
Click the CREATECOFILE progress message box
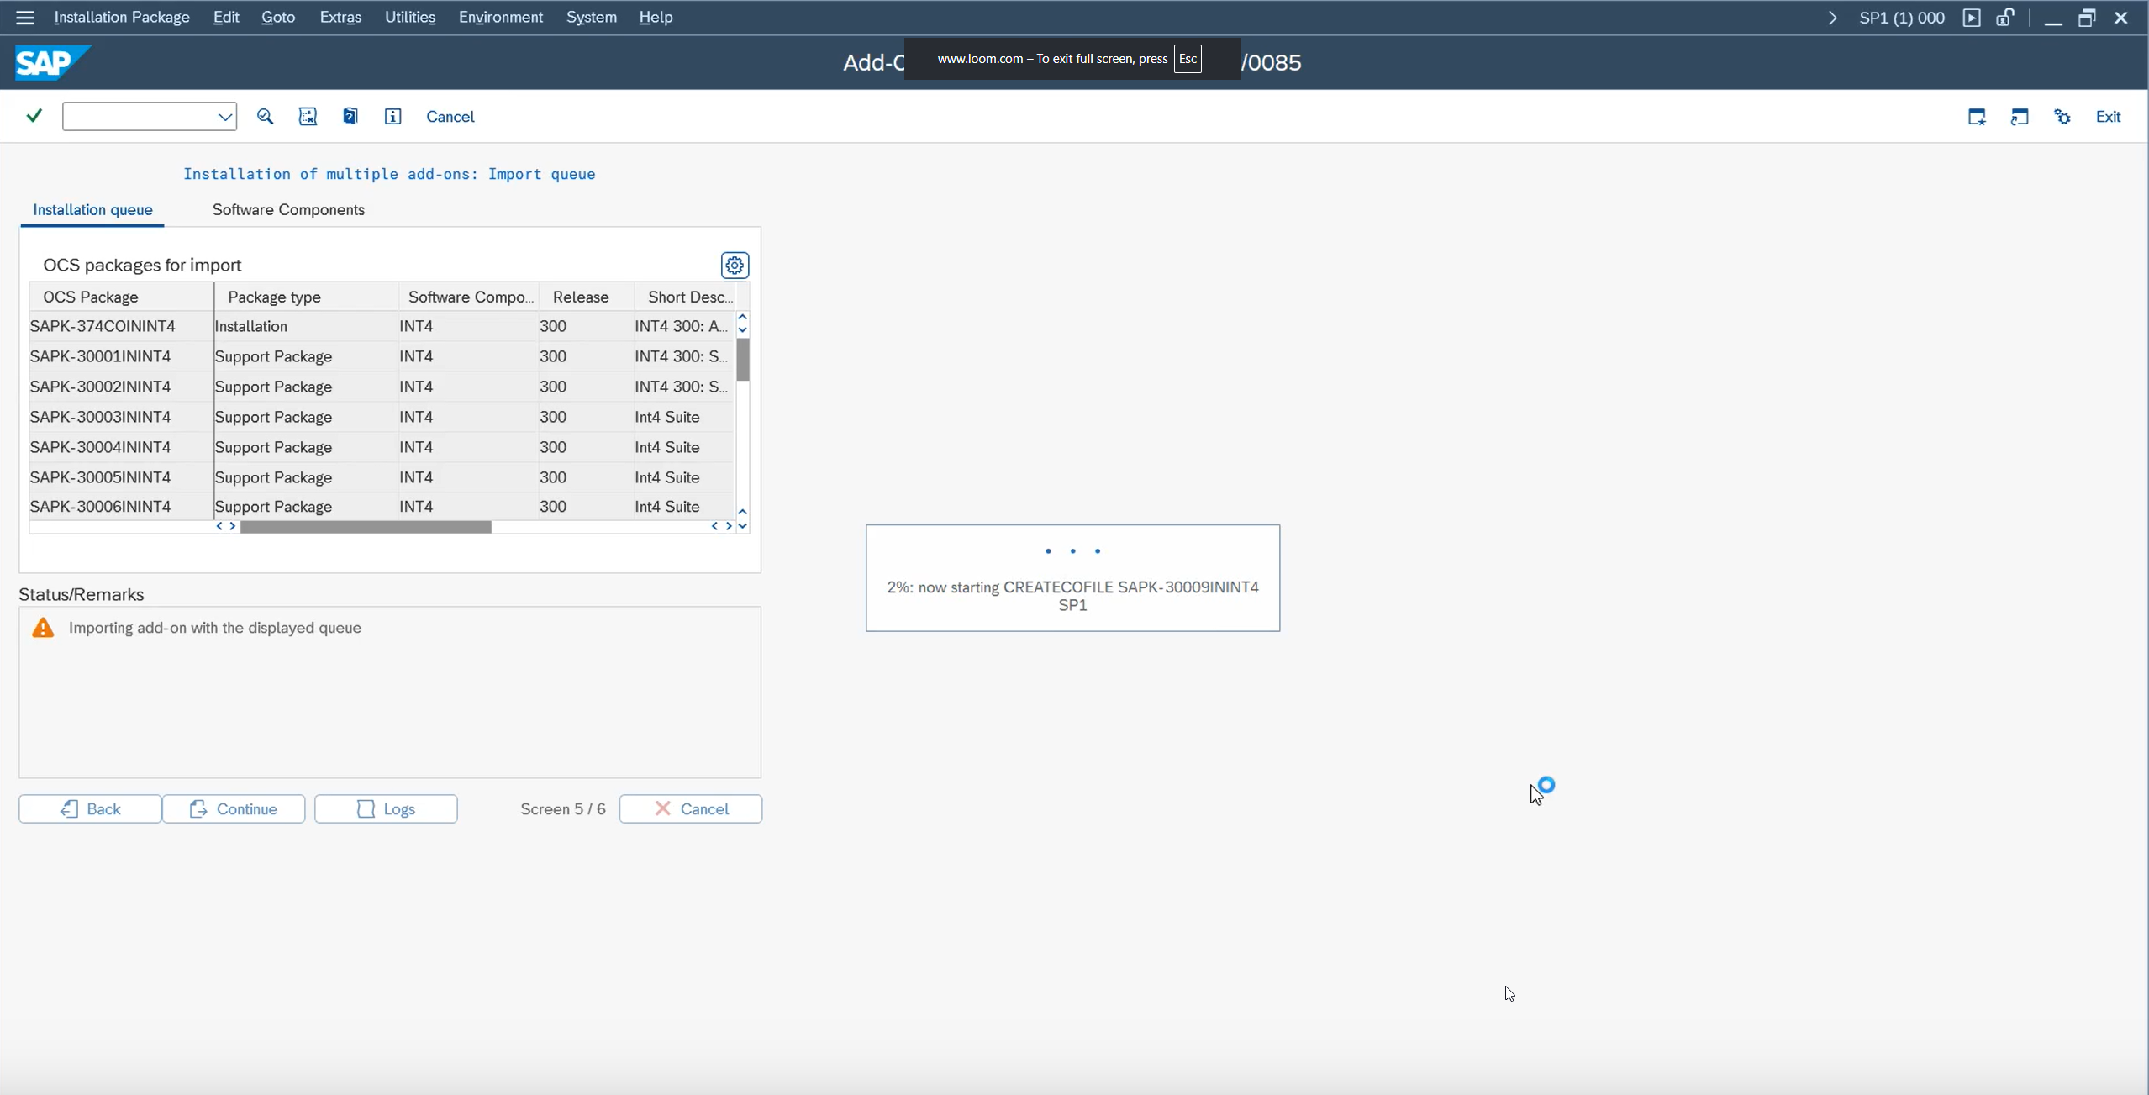[x=1072, y=578]
